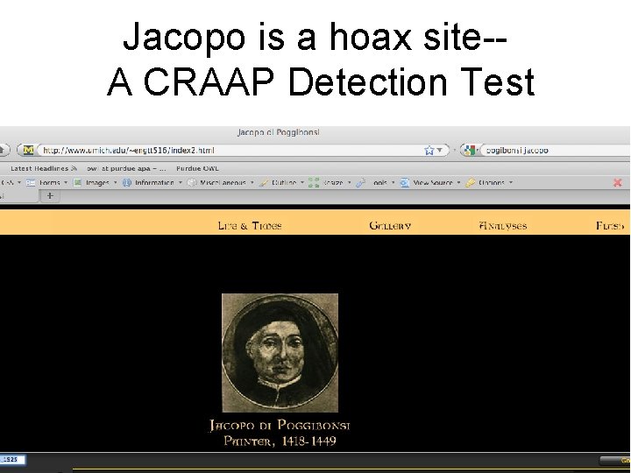Image resolution: width=631 pixels, height=473 pixels.
Task: Click the Jacopo di Poggibonsi name caption
Action: pos(280,425)
